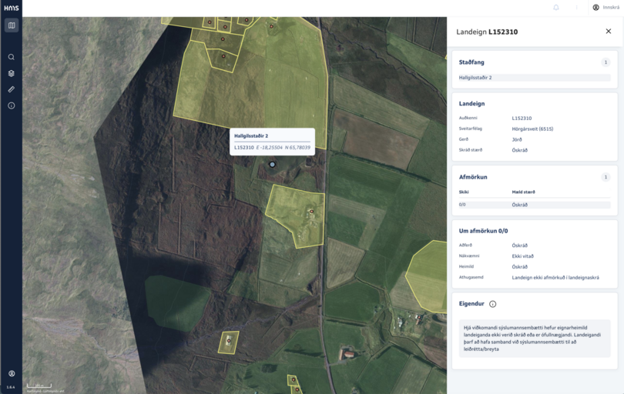Click the Innskrá login button

(606, 8)
